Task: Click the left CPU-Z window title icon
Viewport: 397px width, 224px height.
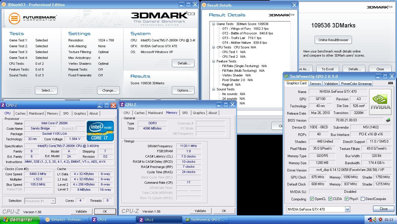Action: tap(3, 105)
